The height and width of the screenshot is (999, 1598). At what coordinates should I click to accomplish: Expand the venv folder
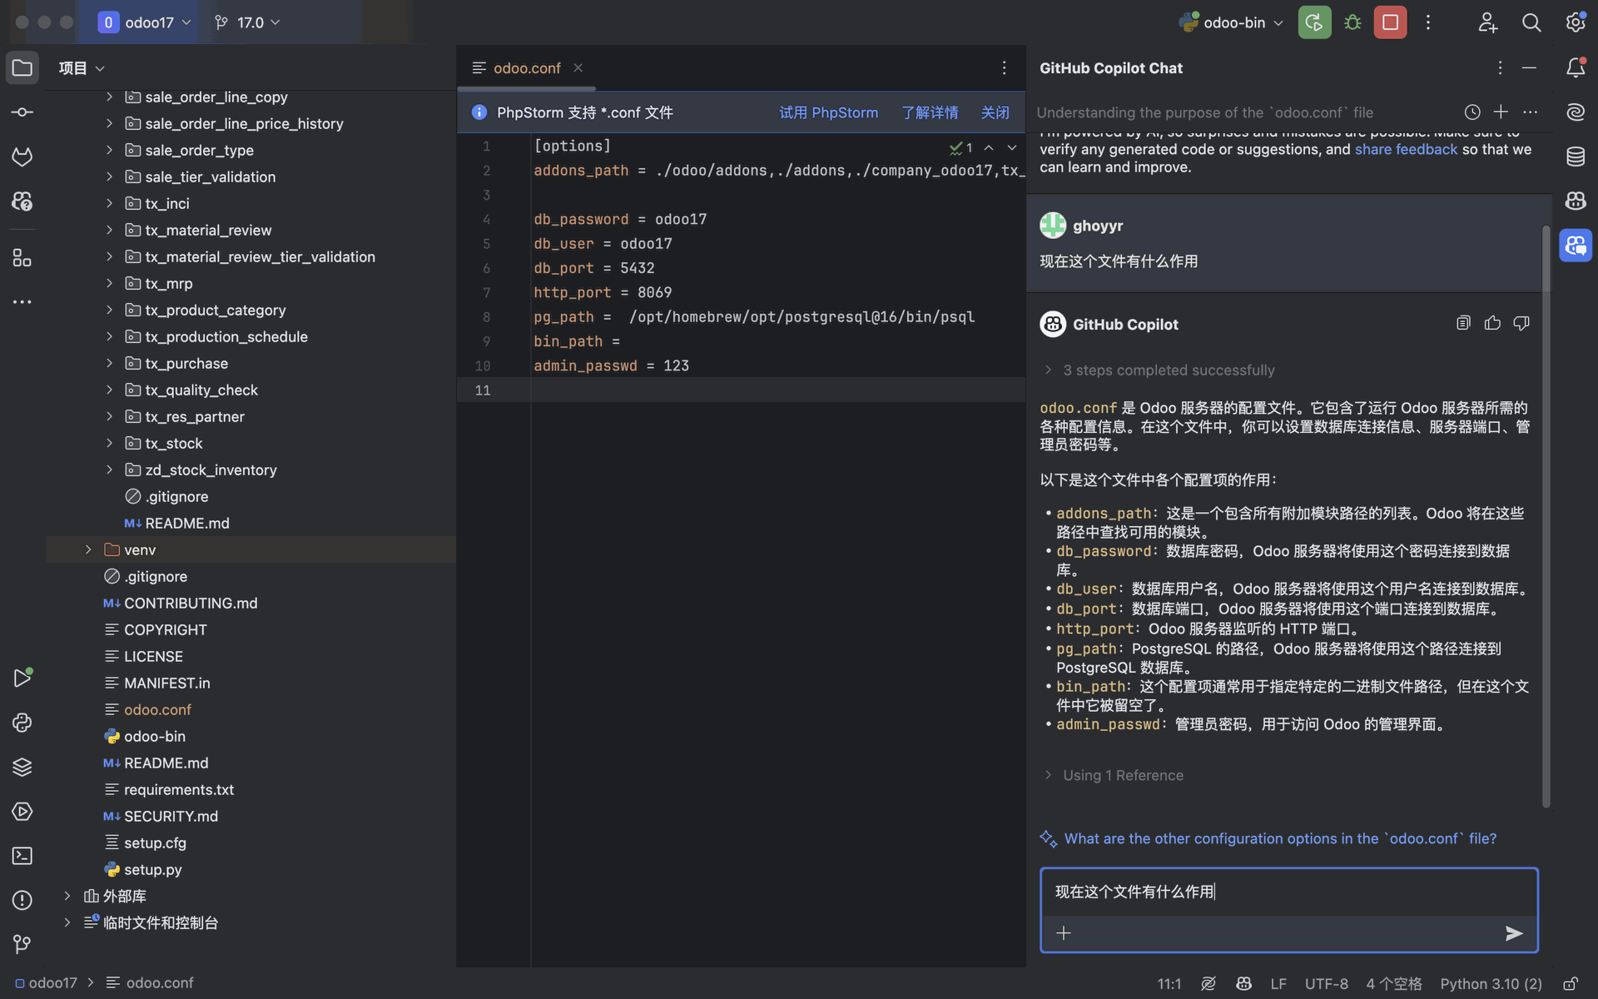88,549
